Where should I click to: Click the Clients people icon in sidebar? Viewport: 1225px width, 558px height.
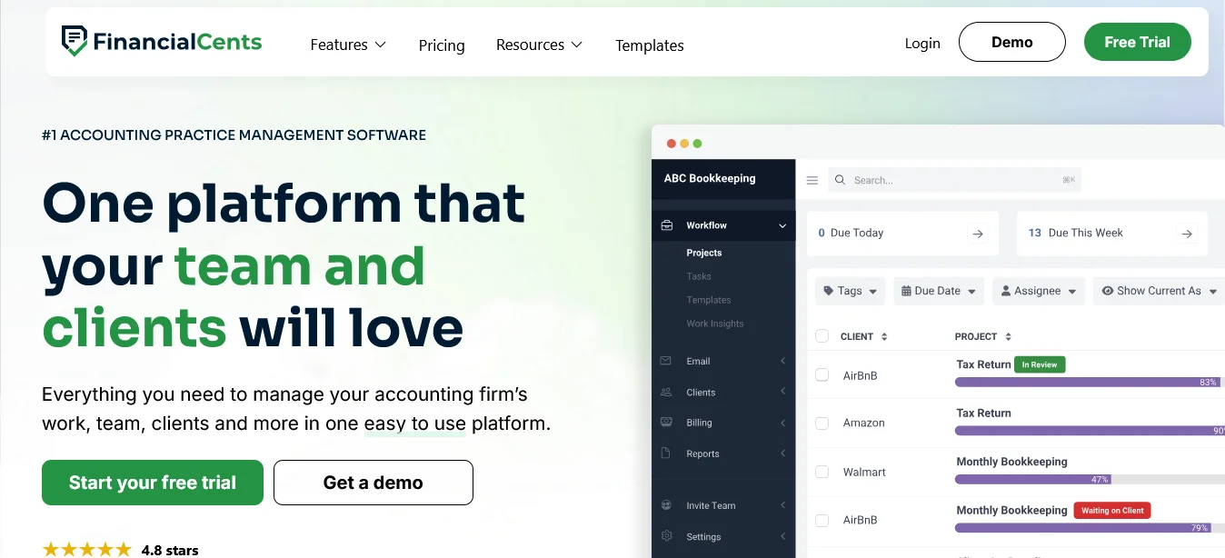coord(666,392)
